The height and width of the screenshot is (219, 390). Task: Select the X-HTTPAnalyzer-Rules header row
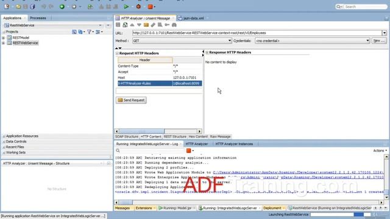[160, 83]
